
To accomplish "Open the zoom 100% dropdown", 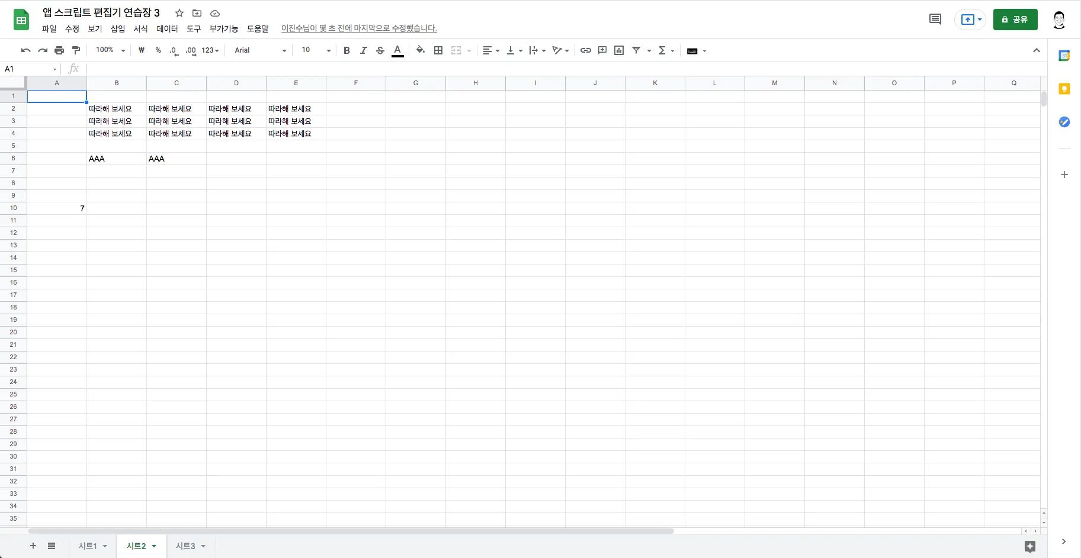I will (111, 50).
